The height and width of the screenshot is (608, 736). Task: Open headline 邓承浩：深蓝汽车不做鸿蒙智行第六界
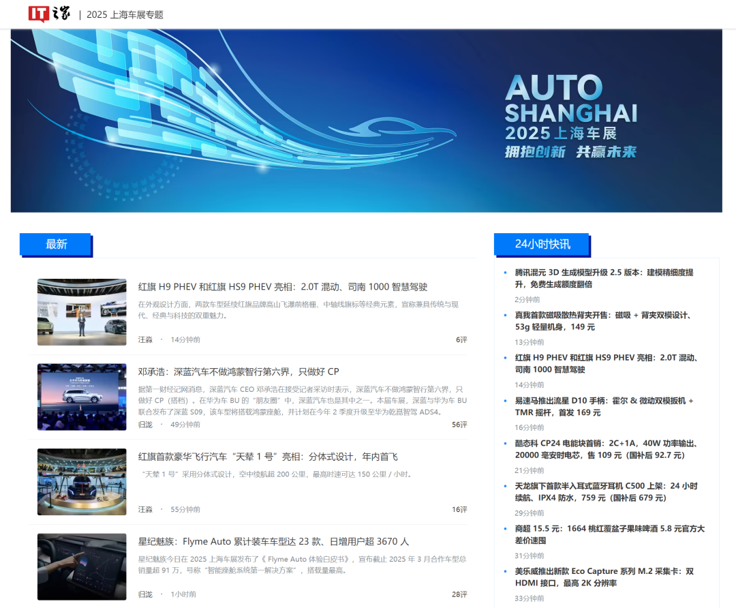coord(239,371)
